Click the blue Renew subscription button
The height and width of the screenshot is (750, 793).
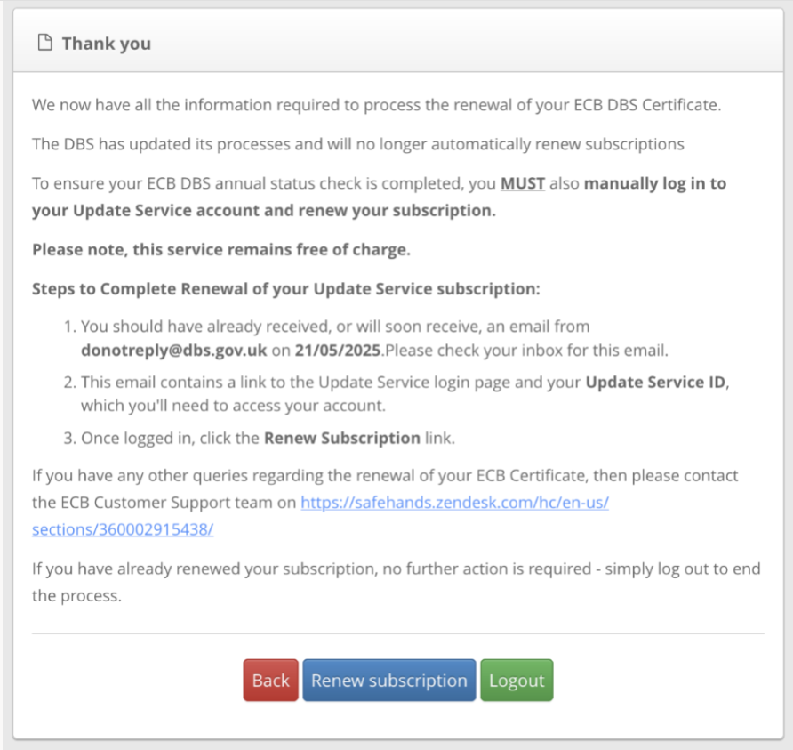click(x=388, y=681)
